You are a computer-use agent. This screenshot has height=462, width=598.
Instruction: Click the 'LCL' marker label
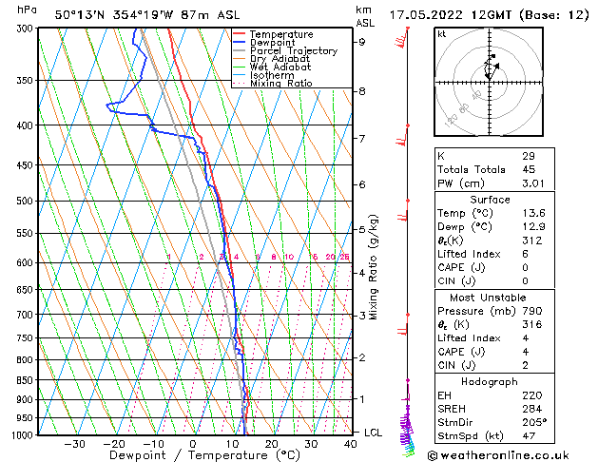[x=373, y=433]
